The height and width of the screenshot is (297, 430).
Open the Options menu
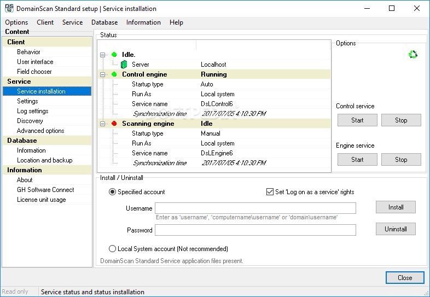[x=16, y=22]
